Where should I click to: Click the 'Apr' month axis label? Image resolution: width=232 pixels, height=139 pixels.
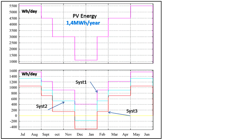(x=125, y=134)
